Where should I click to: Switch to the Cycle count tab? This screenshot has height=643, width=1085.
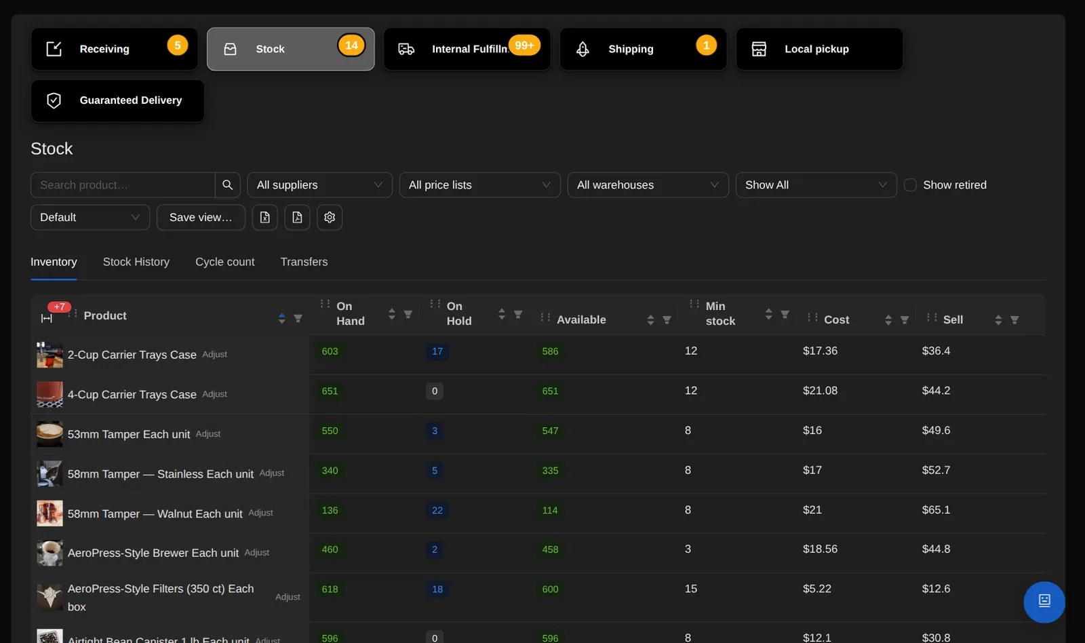[x=225, y=262]
